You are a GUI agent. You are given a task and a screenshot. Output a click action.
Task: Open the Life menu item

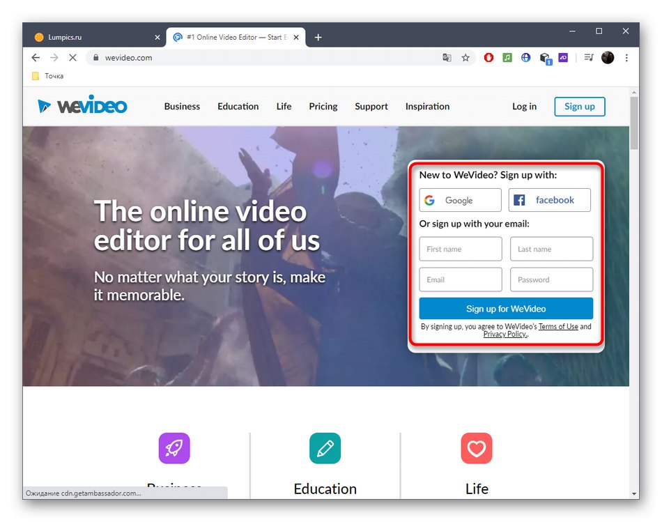pyautogui.click(x=284, y=107)
